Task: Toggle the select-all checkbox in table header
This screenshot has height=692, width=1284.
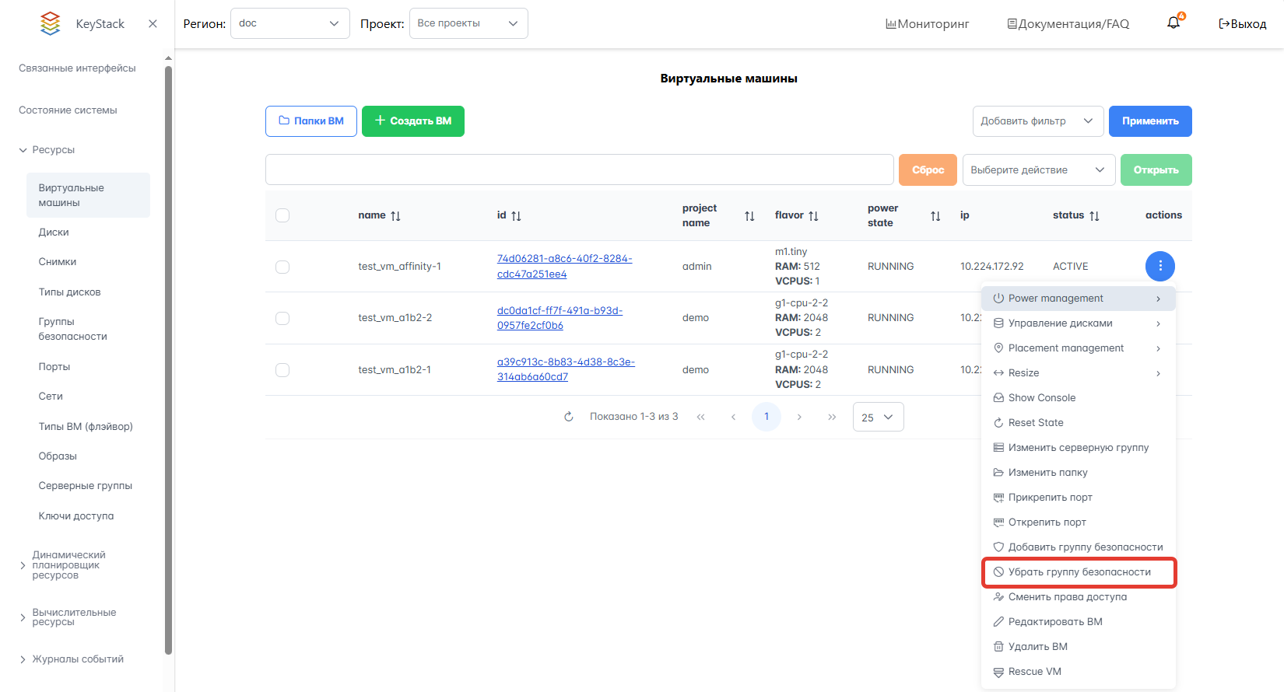Action: [282, 215]
